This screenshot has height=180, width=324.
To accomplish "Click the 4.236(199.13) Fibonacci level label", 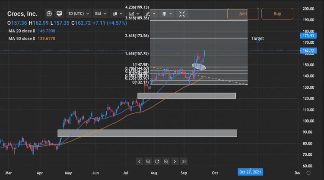I will point(137,7).
